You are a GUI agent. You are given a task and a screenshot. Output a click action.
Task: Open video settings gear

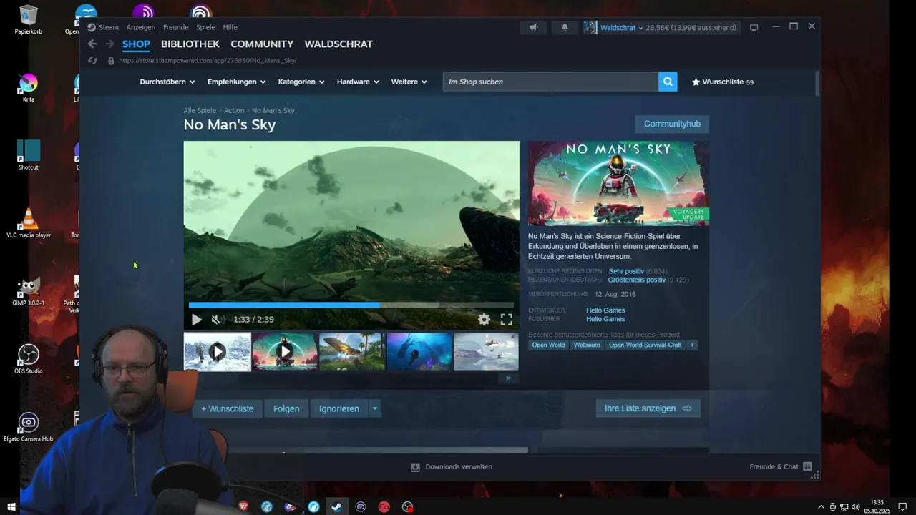484,320
